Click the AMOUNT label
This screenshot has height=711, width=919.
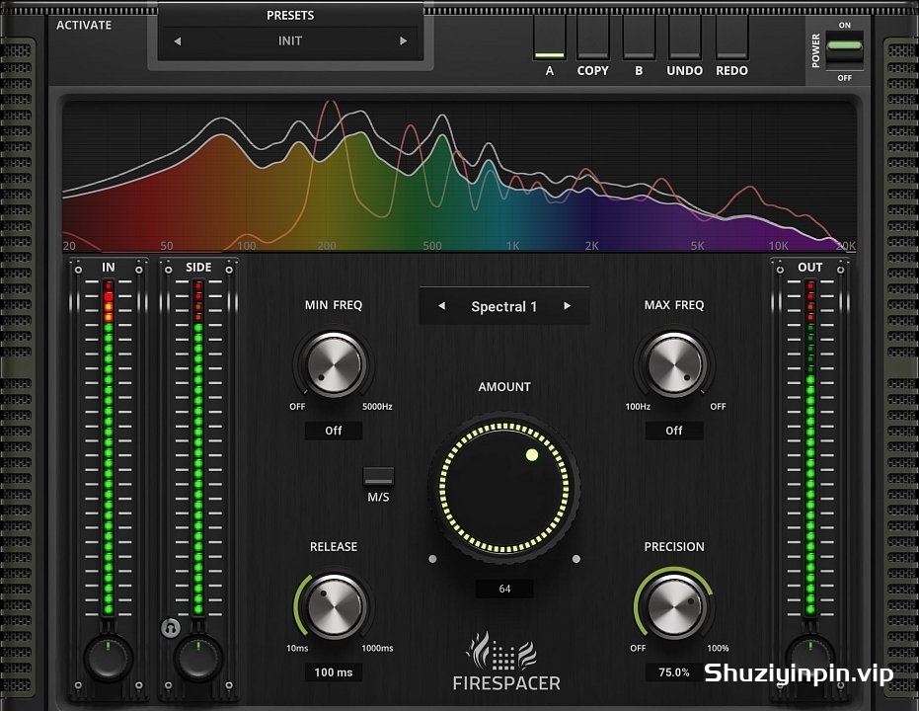click(504, 387)
